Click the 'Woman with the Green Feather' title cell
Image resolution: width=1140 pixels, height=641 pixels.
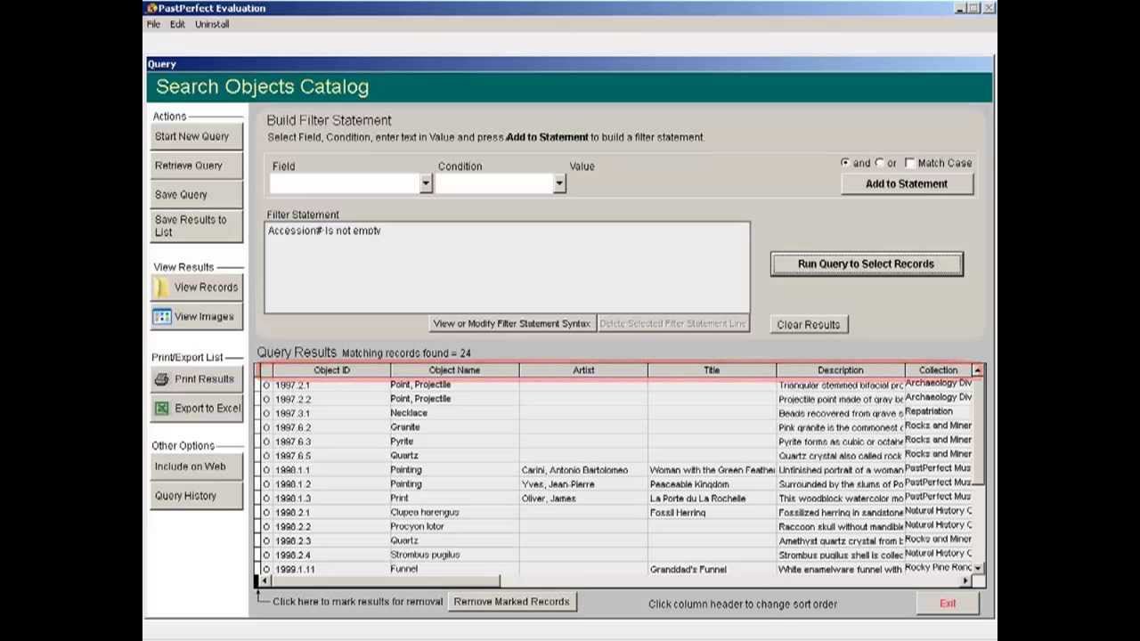712,470
